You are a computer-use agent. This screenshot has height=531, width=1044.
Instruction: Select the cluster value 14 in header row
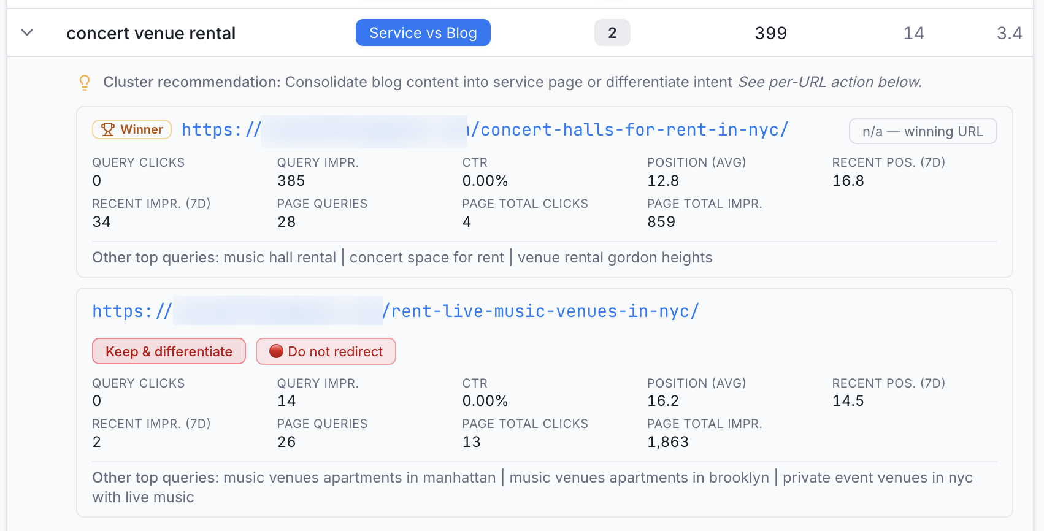913,33
